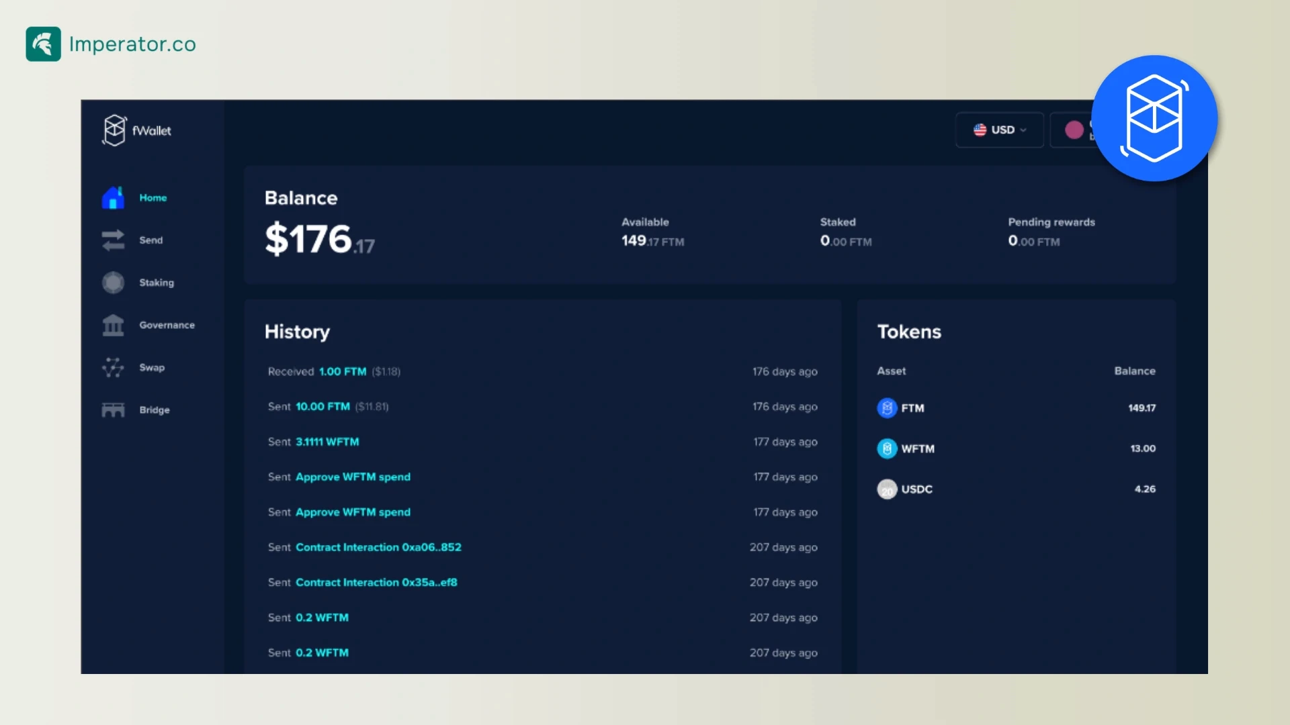Click the Home house icon
The width and height of the screenshot is (1290, 725).
pyautogui.click(x=113, y=198)
